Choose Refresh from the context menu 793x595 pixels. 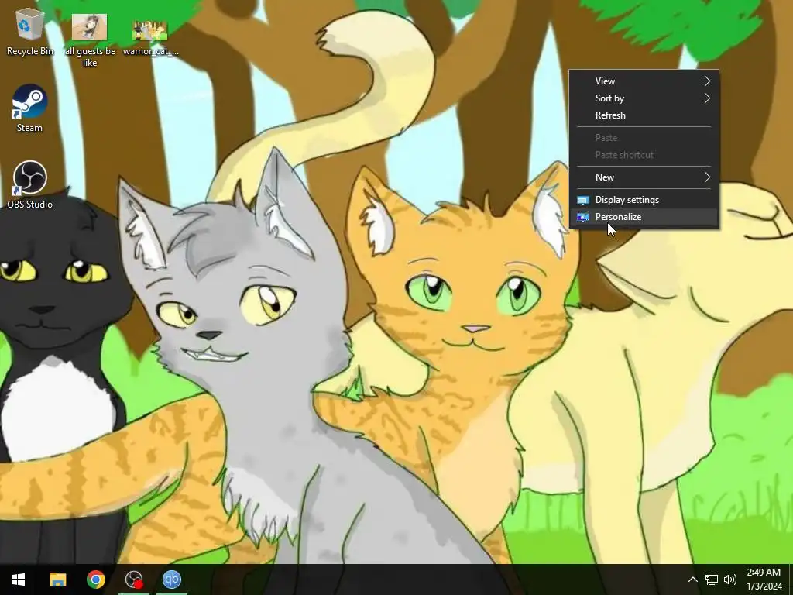(x=644, y=115)
